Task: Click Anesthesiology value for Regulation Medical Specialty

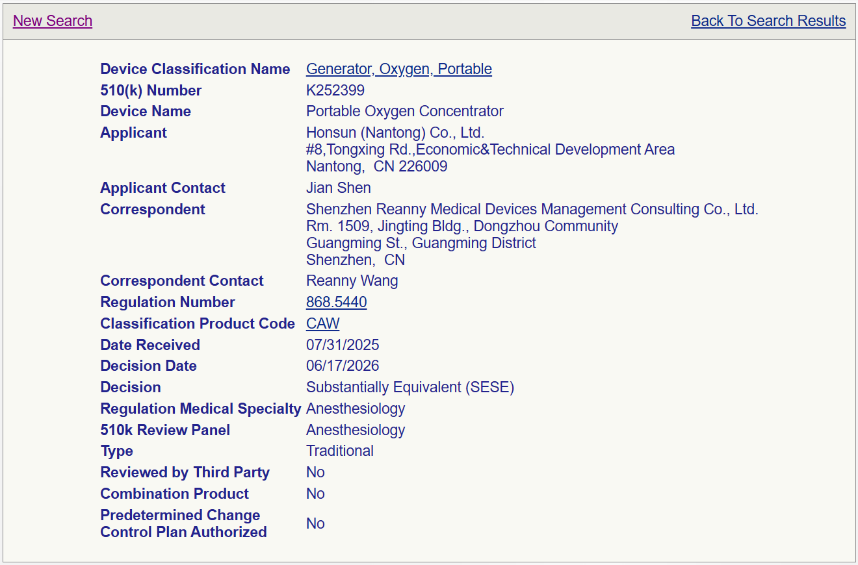Action: pos(356,408)
